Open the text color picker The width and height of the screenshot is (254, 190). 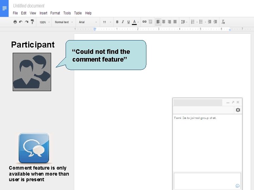click(x=134, y=22)
